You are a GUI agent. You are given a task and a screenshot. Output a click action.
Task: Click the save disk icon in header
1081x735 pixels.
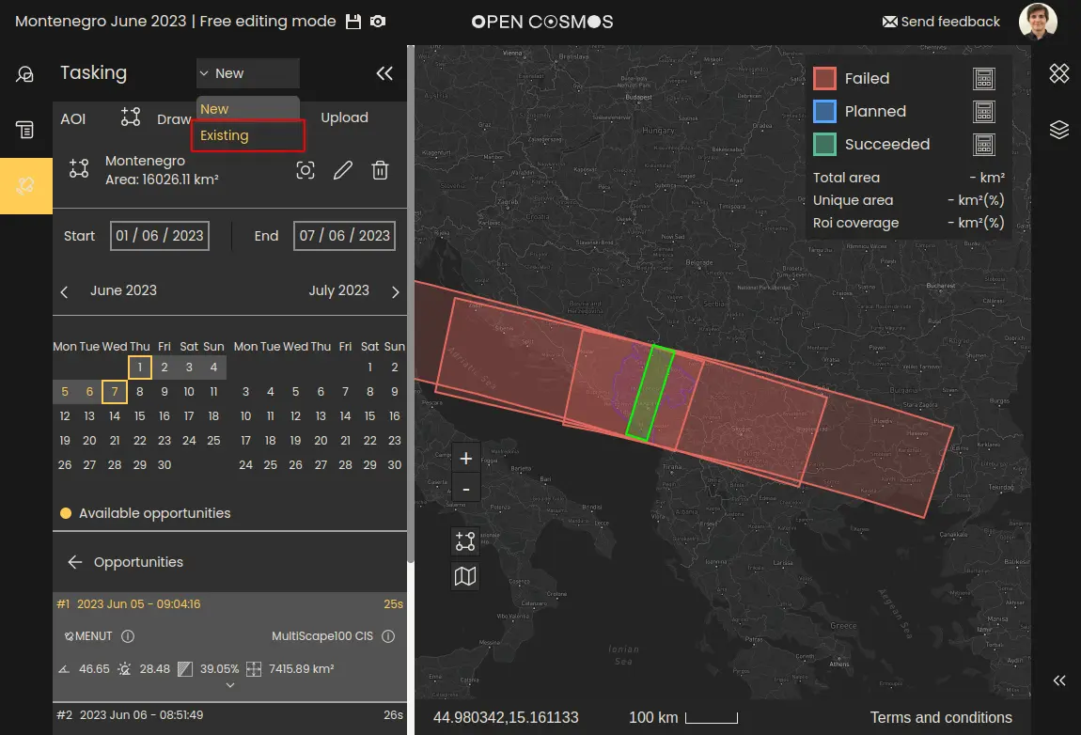353,22
